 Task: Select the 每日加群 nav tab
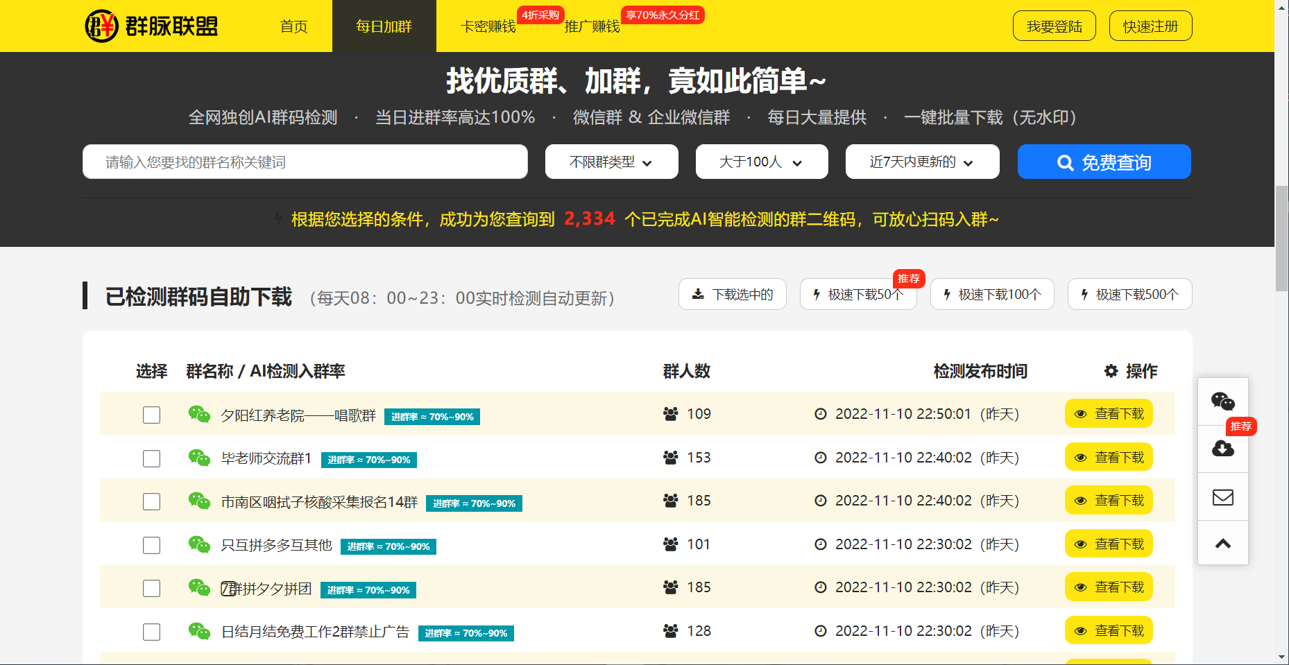click(384, 26)
